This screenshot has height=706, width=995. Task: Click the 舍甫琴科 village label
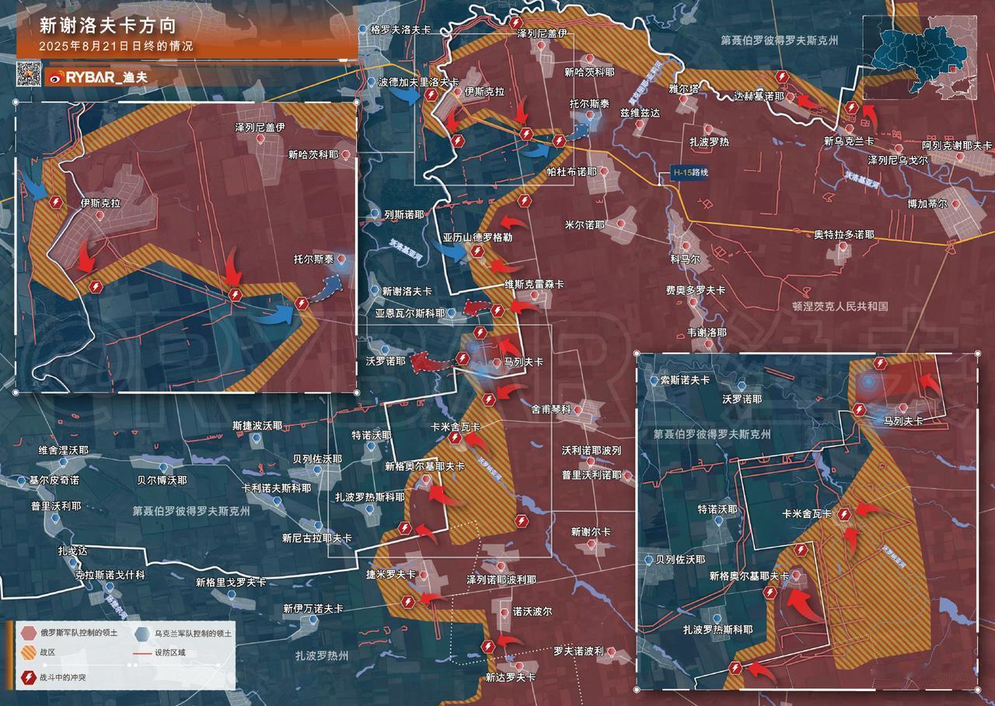(x=550, y=409)
